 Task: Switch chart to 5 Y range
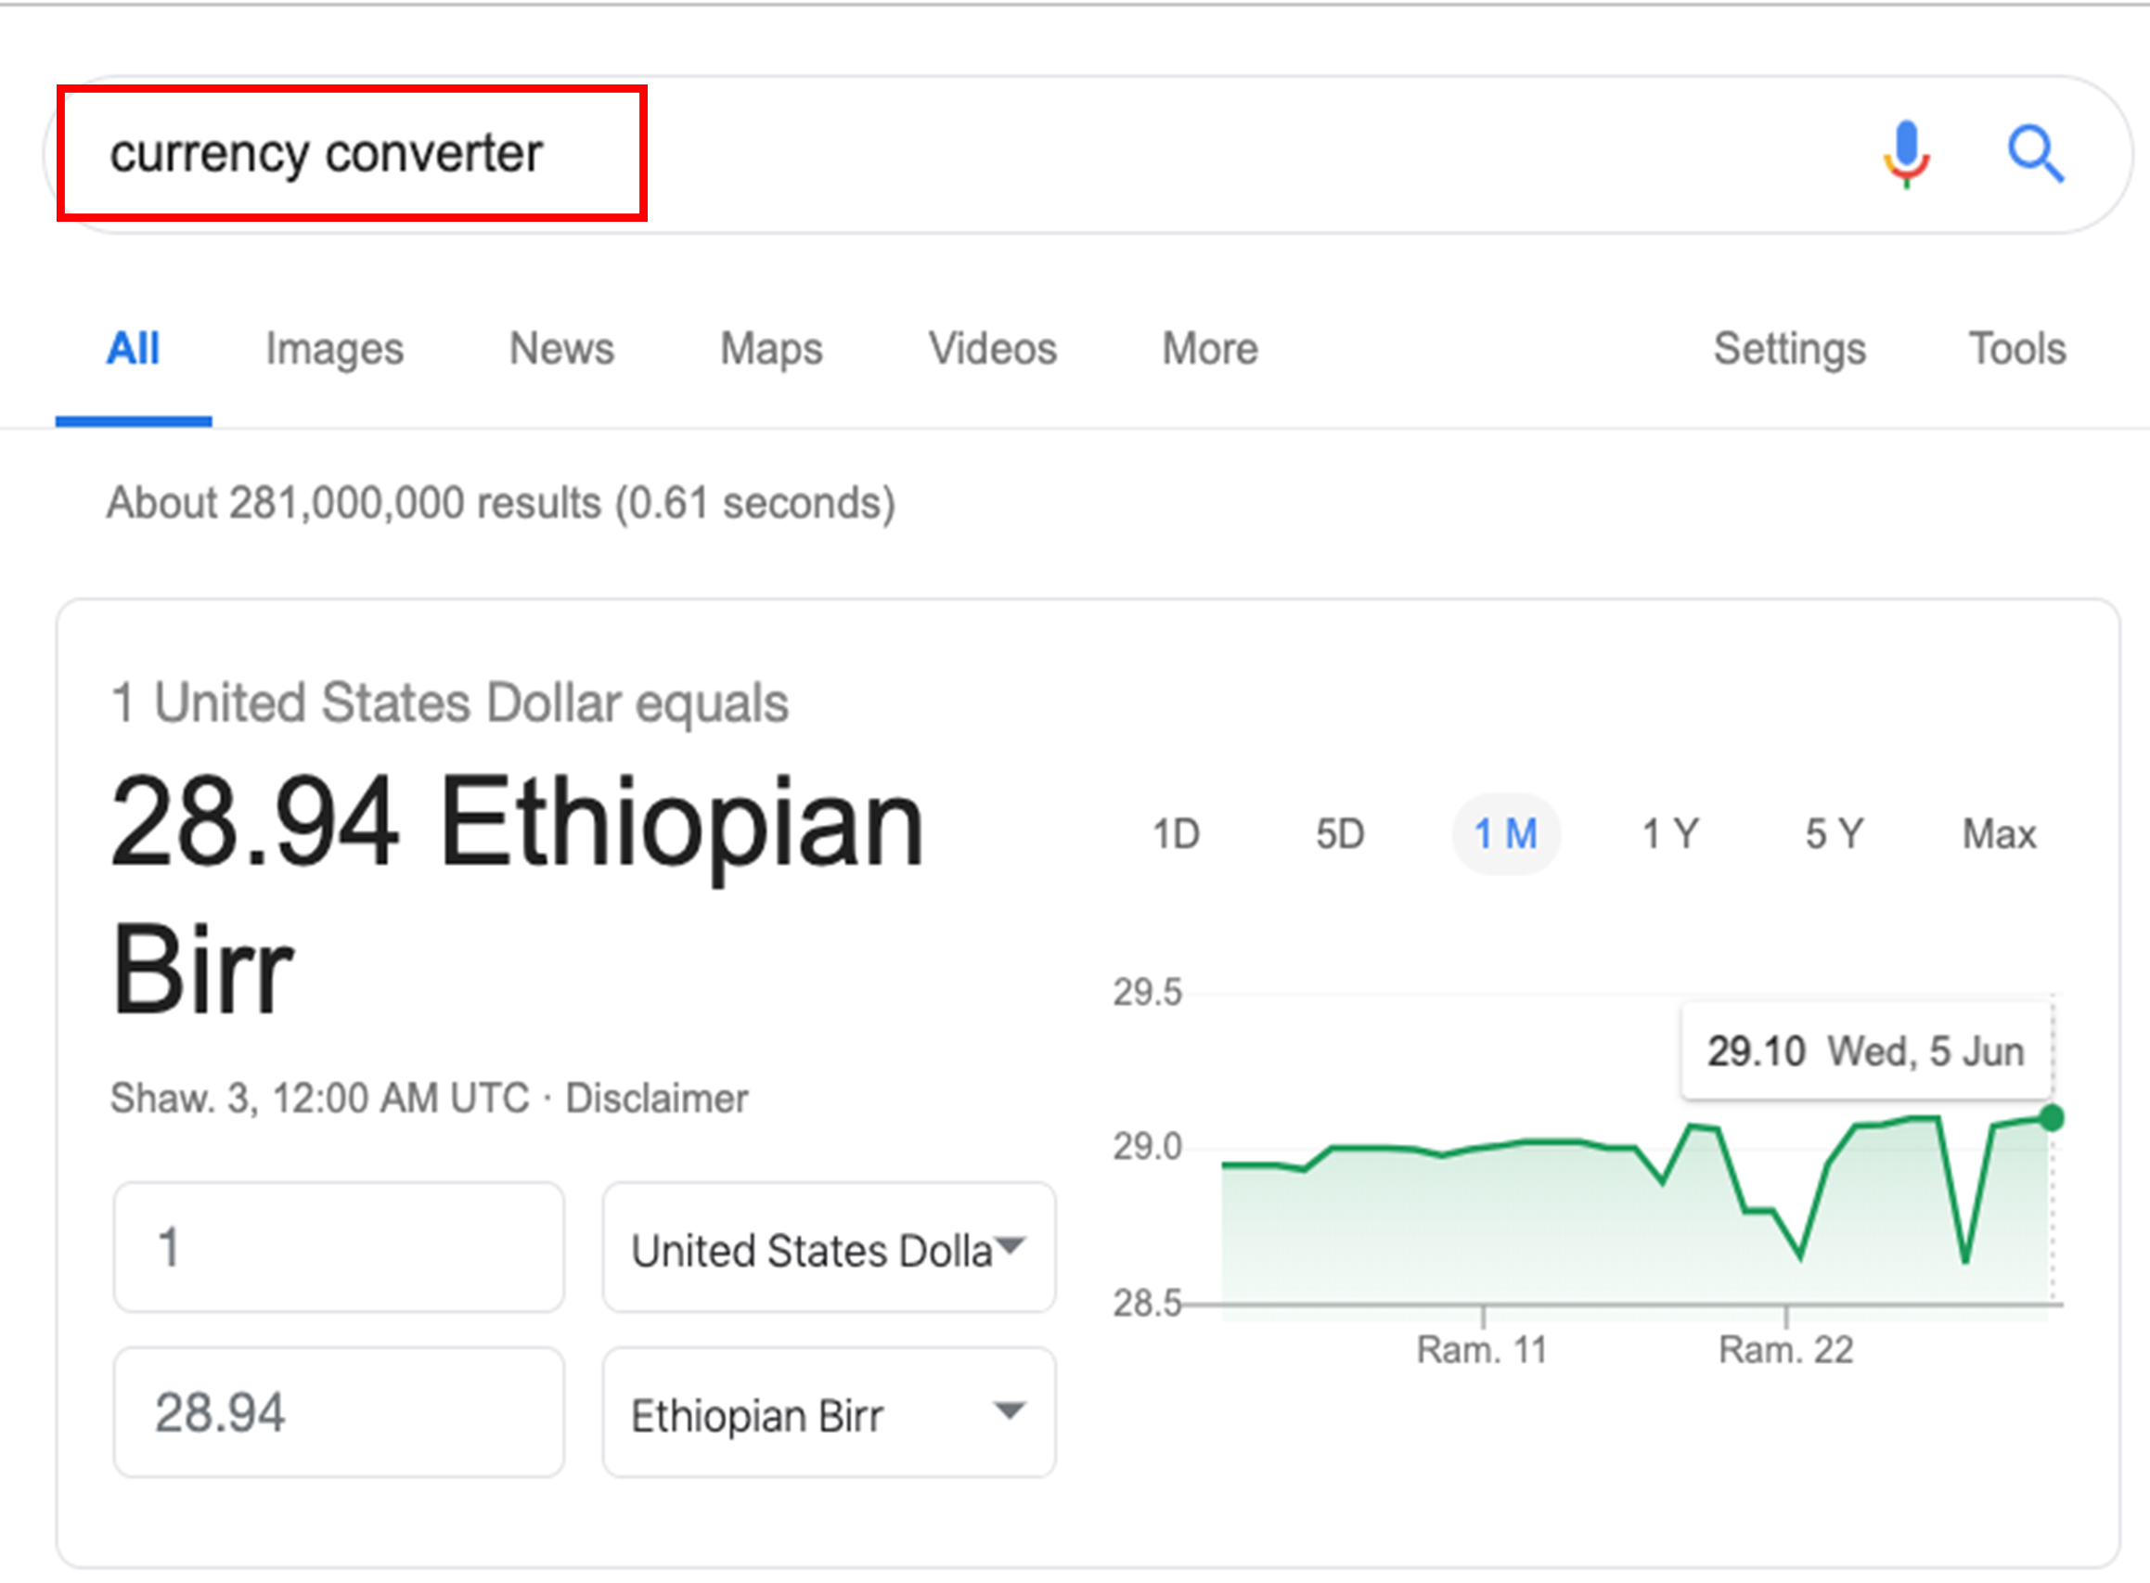click(1834, 833)
